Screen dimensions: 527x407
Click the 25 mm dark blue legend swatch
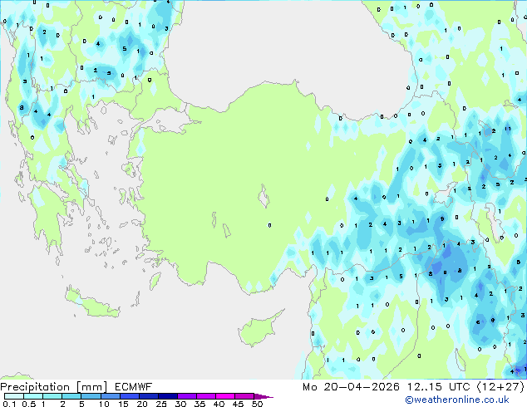pyautogui.click(x=167, y=396)
